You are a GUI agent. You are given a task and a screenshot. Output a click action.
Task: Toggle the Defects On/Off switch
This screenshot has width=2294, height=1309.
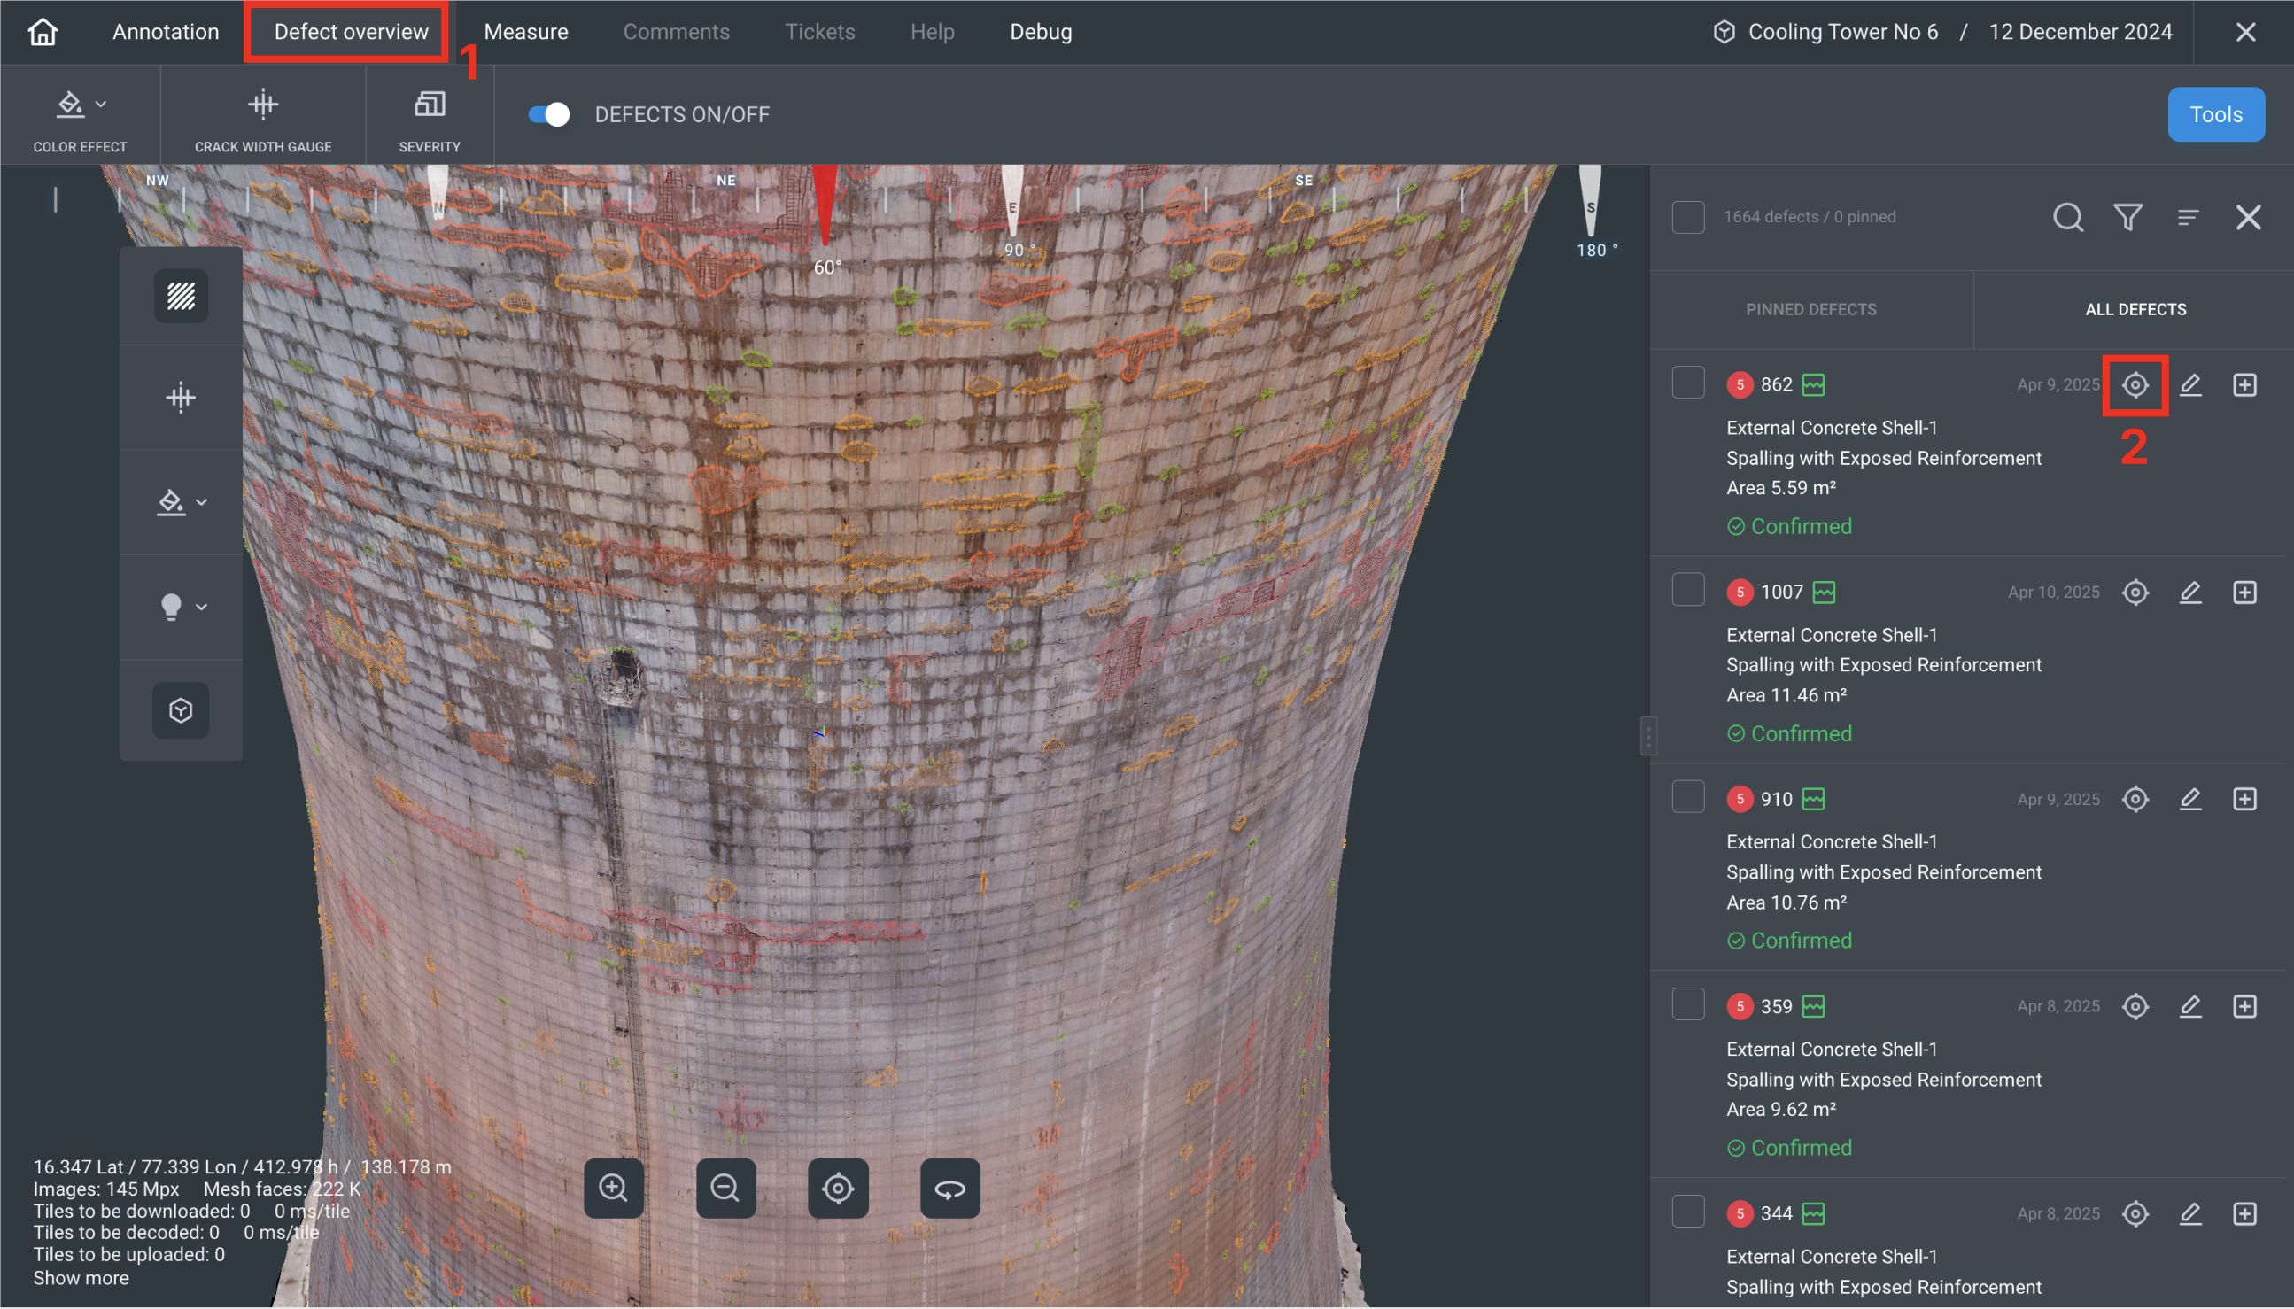pyautogui.click(x=549, y=115)
